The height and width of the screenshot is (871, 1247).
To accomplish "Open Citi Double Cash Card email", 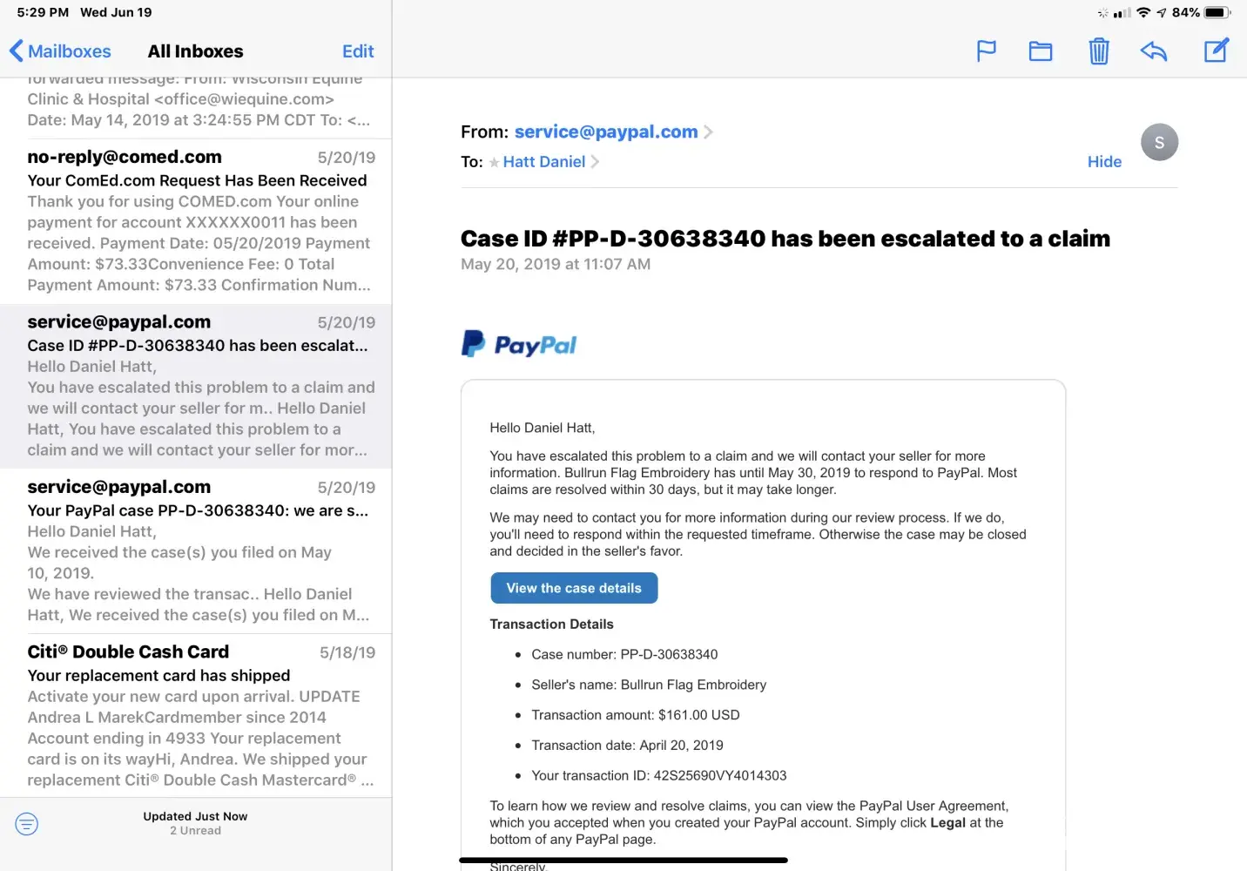I will [x=196, y=716].
